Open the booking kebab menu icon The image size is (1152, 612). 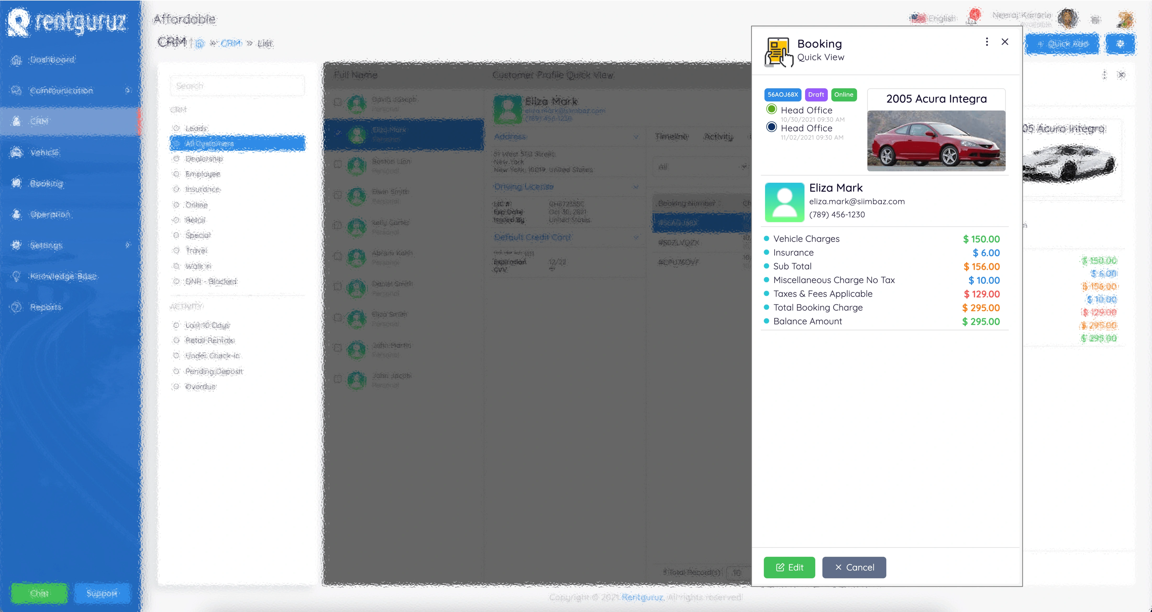point(987,42)
